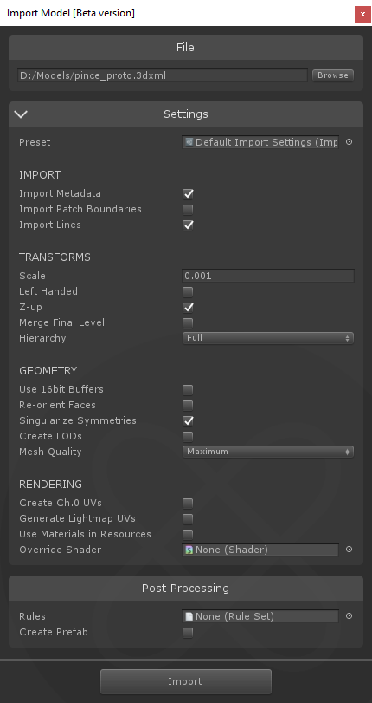372x703 pixels.
Task: Click the Import button
Action: pos(186,681)
